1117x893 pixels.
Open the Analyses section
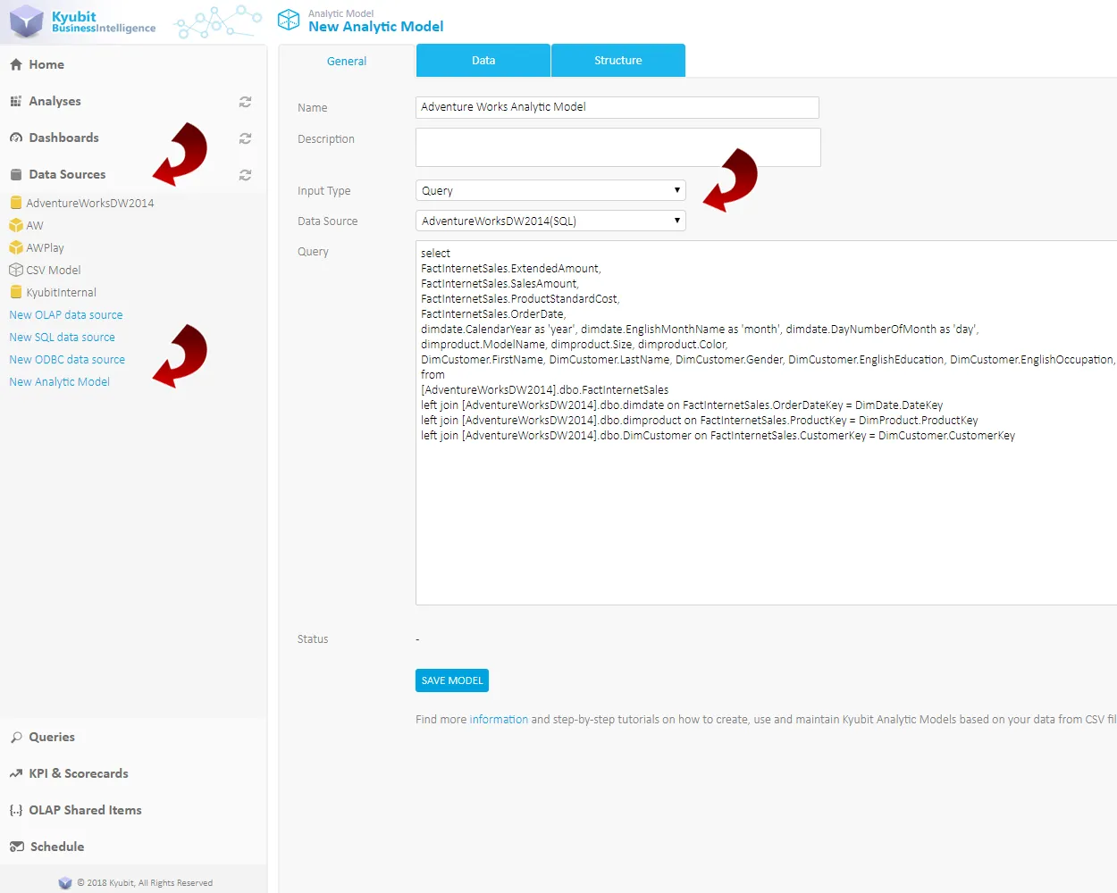pyautogui.click(x=55, y=101)
